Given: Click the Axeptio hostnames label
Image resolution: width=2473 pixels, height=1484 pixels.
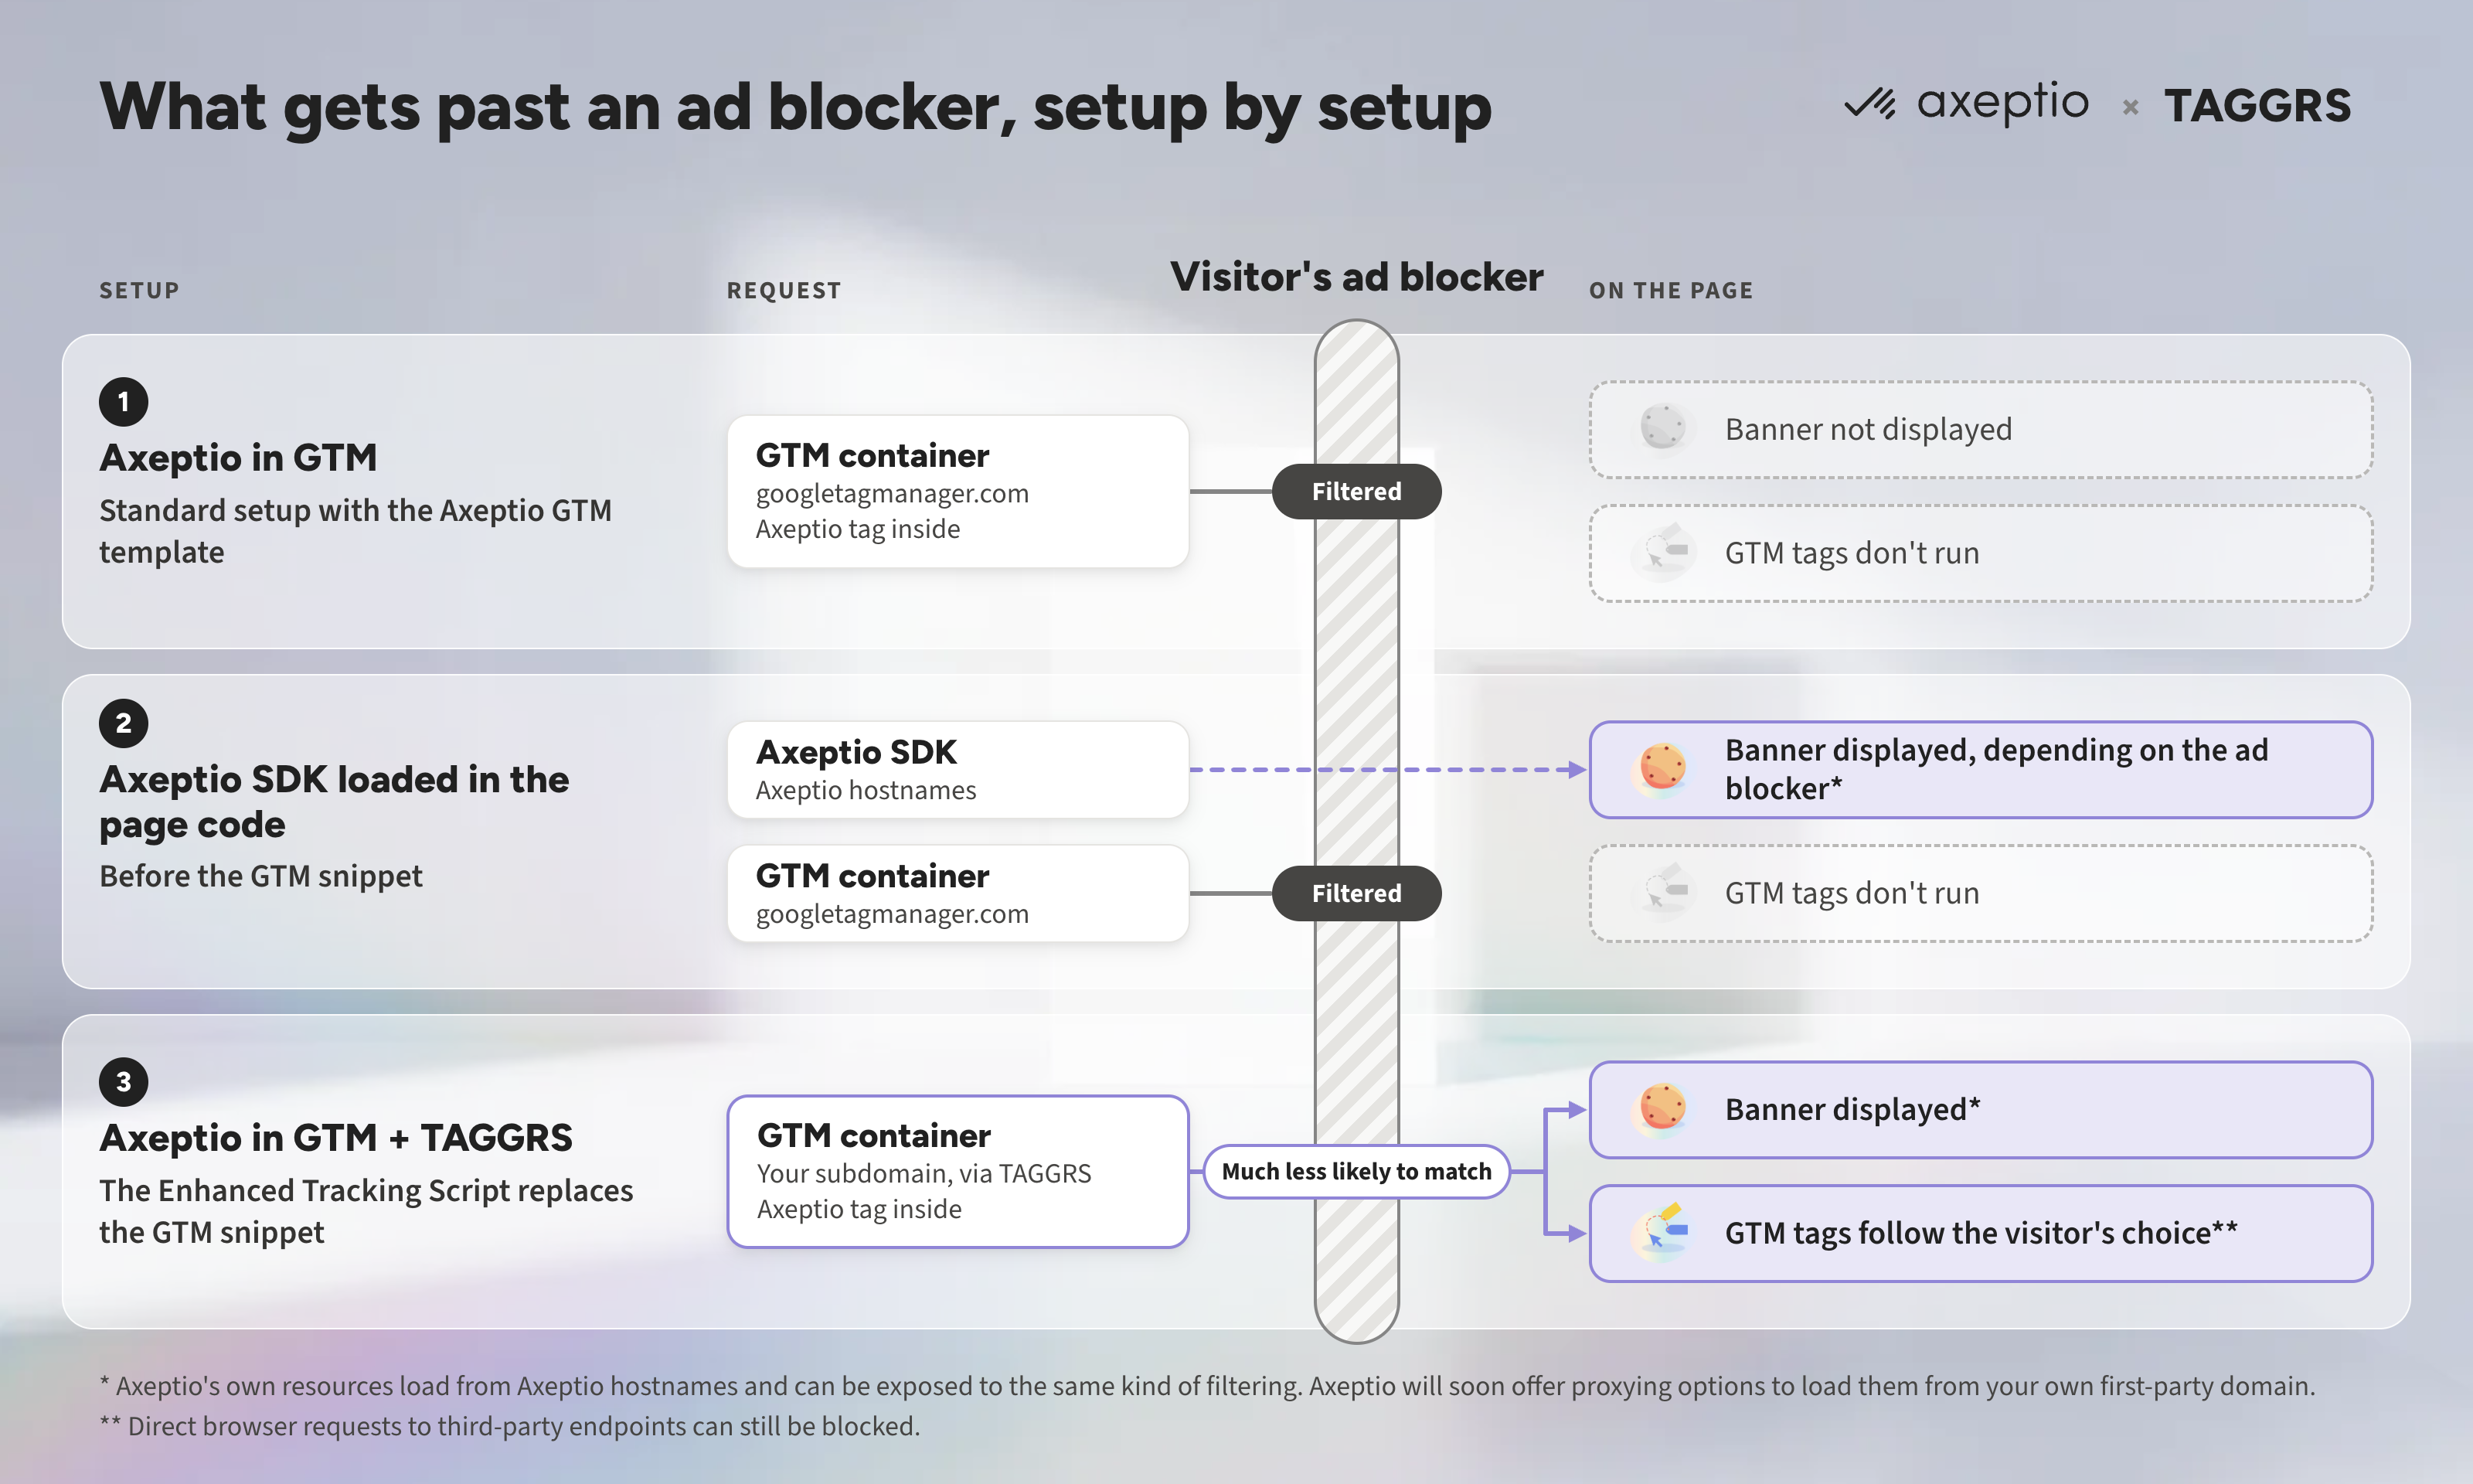Looking at the screenshot, I should click(x=866, y=790).
